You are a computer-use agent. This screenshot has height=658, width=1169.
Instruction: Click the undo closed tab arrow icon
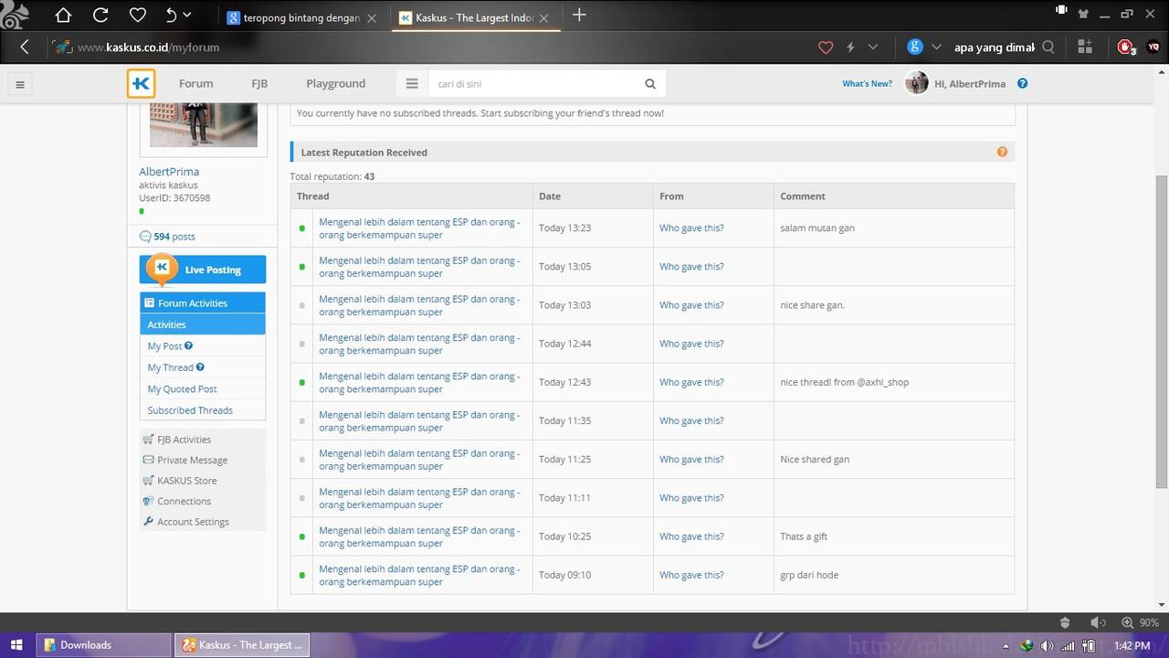171,15
